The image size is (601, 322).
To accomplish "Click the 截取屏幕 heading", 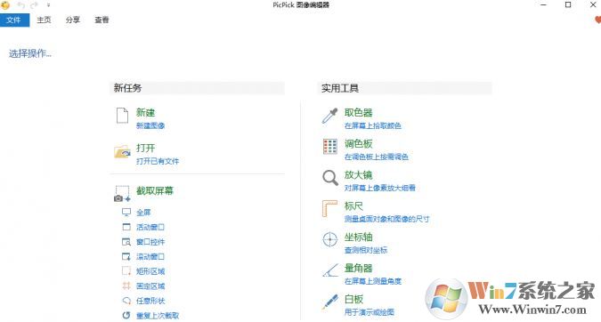I will 155,190.
